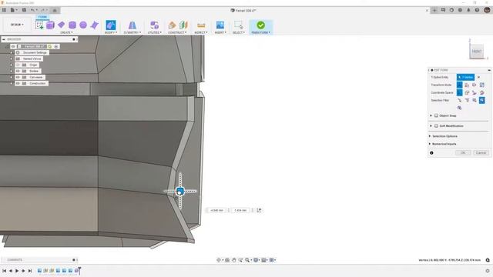Toggle visibility of Construction folder
The height and width of the screenshot is (277, 493).
tap(18, 84)
